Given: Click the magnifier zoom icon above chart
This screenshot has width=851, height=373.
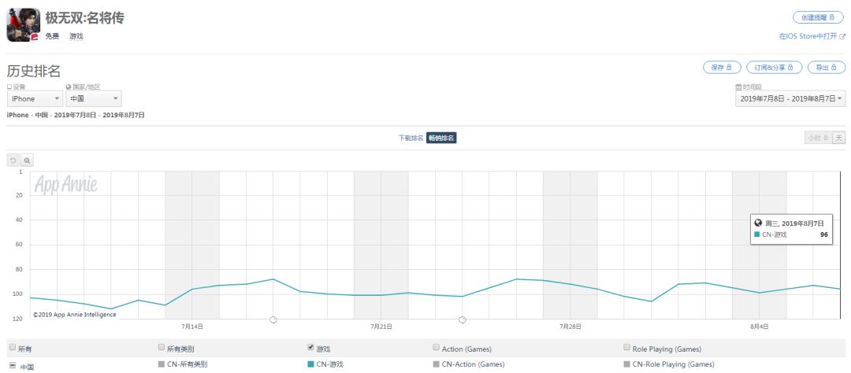Looking at the screenshot, I should pyautogui.click(x=27, y=160).
